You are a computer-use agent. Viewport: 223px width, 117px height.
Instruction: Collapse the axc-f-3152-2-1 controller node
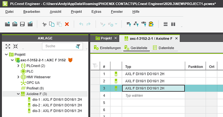click(12, 60)
